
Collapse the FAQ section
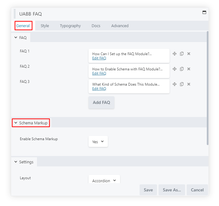coord(20,38)
